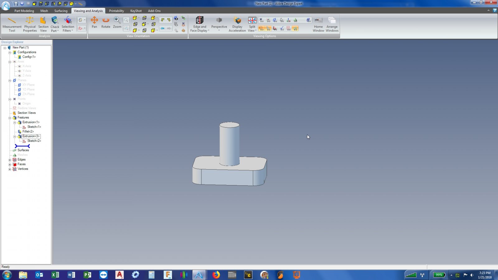
Task: Collapse the Configurations node
Action: point(10,52)
